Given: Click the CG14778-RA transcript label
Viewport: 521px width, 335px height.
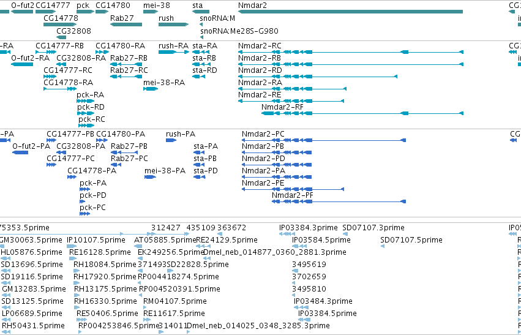Looking at the screenshot, I should pyautogui.click(x=68, y=82).
